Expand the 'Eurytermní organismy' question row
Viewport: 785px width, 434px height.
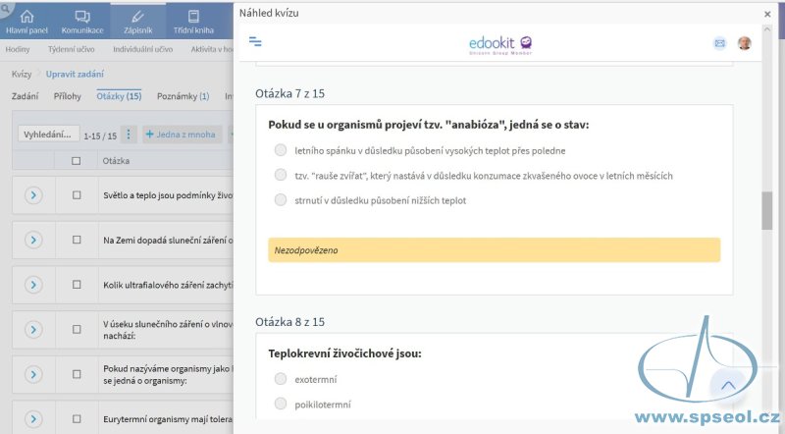click(33, 419)
